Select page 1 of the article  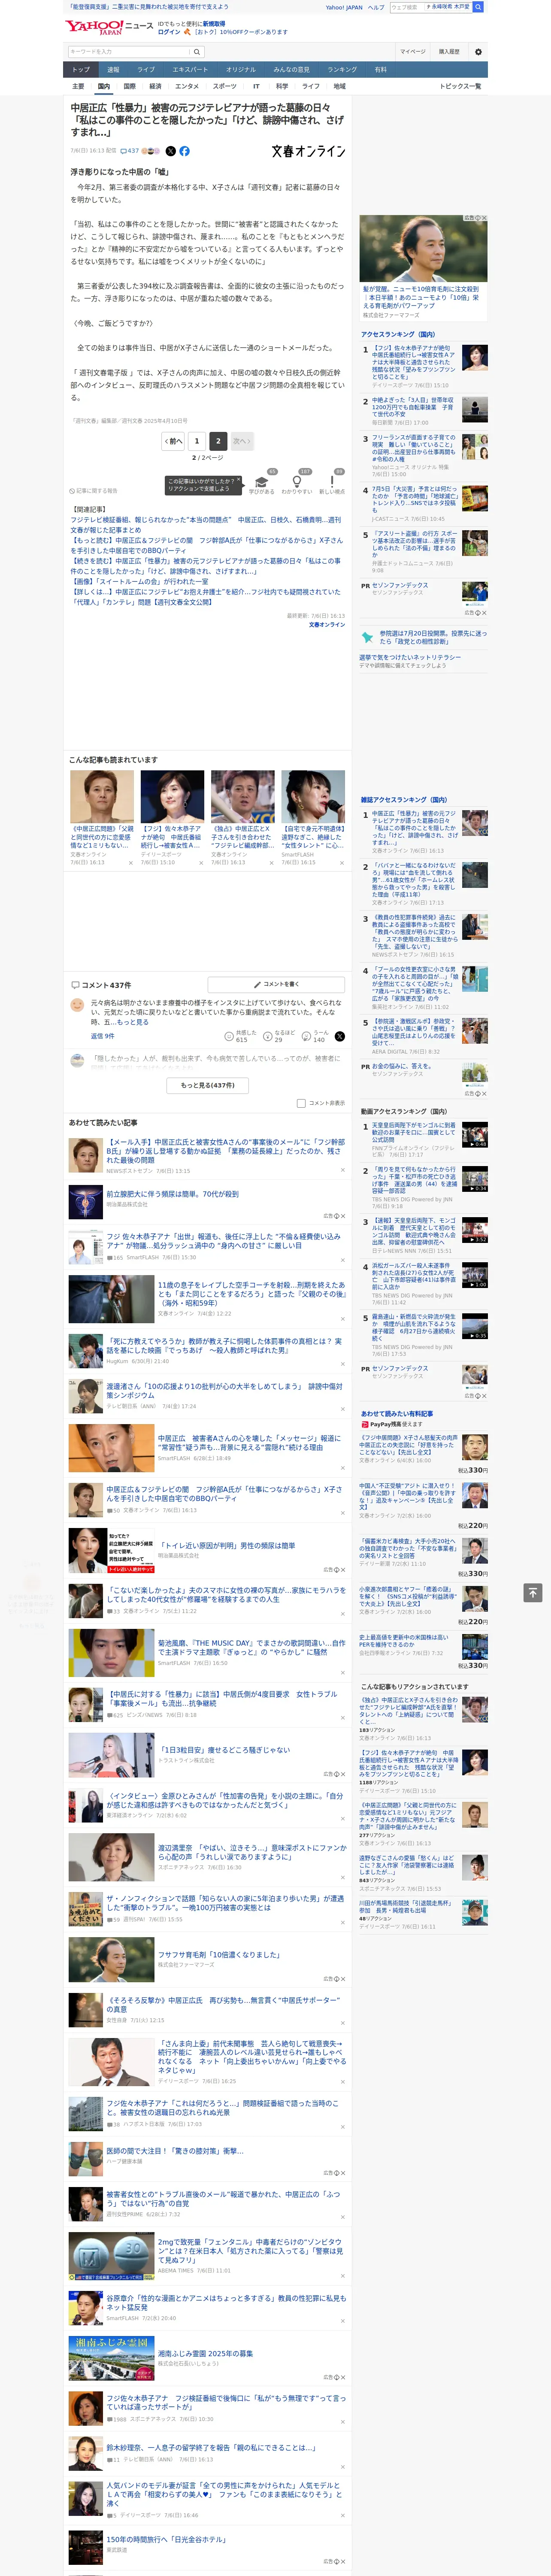pos(197,441)
